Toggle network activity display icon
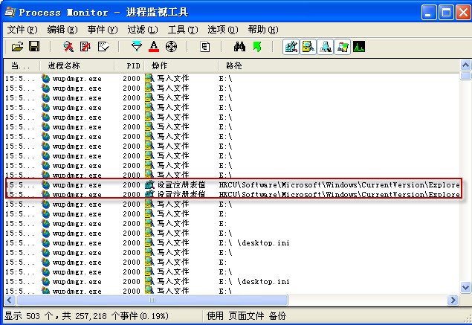 point(326,47)
